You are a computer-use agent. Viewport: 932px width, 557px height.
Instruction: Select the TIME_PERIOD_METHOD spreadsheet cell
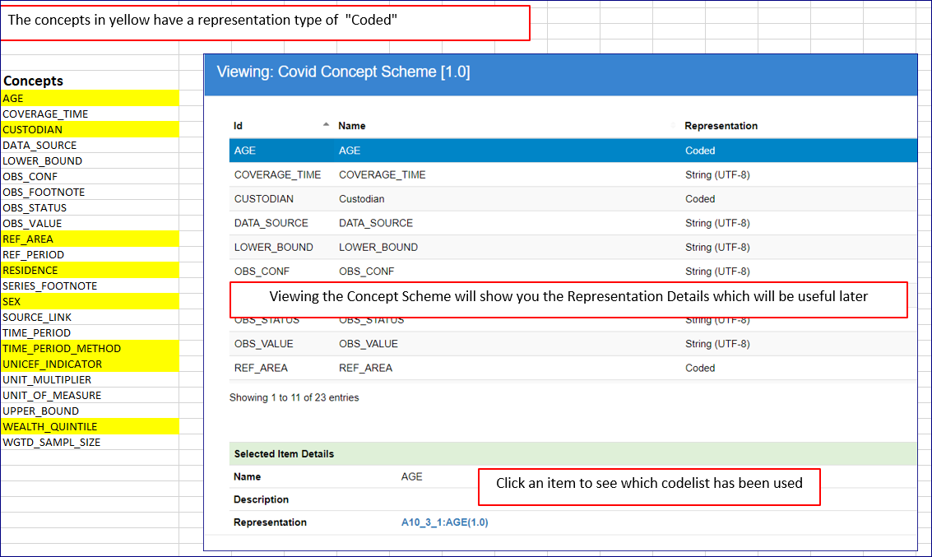(89, 348)
